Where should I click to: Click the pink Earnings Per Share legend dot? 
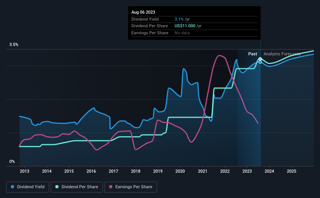pyautogui.click(x=111, y=187)
